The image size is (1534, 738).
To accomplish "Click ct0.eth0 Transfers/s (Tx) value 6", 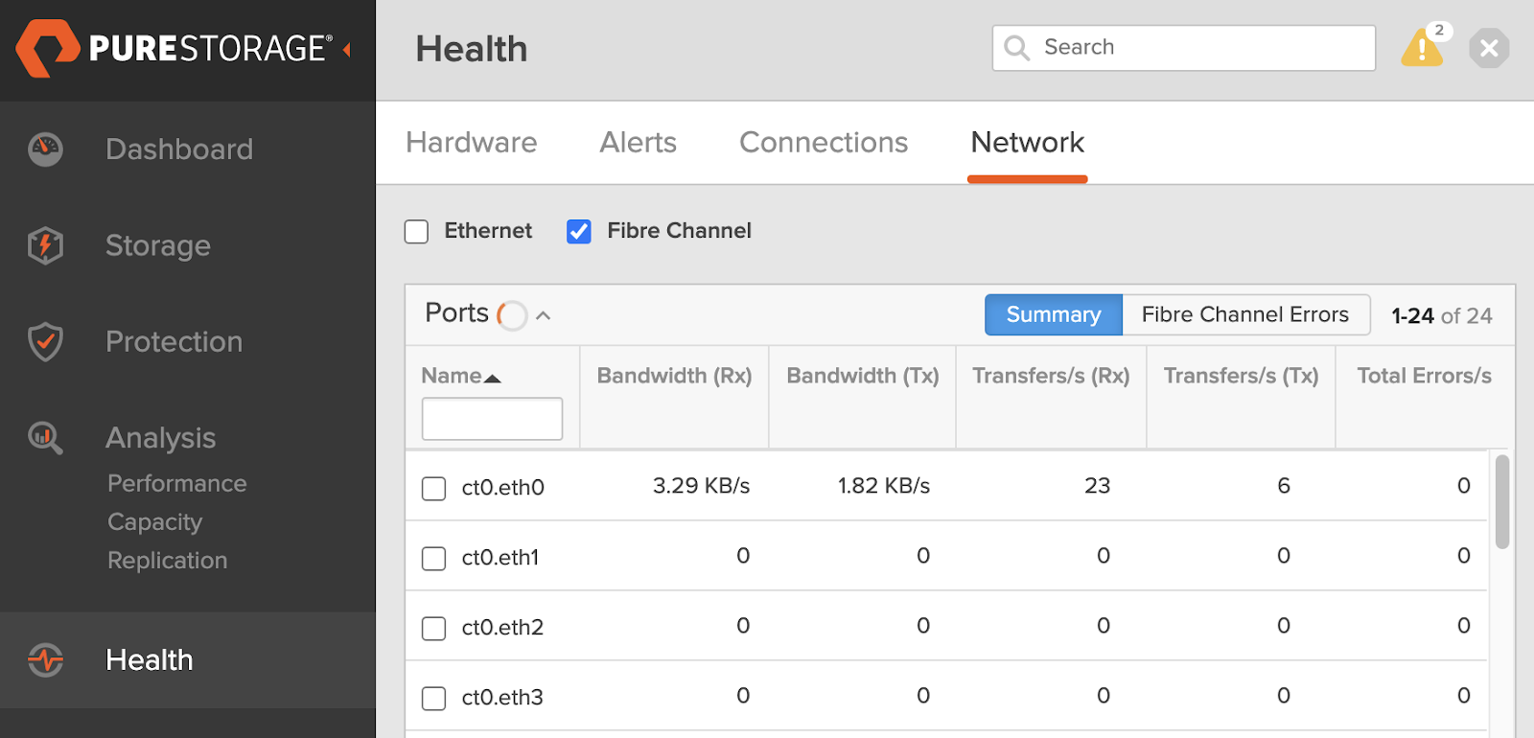I will pos(1284,486).
